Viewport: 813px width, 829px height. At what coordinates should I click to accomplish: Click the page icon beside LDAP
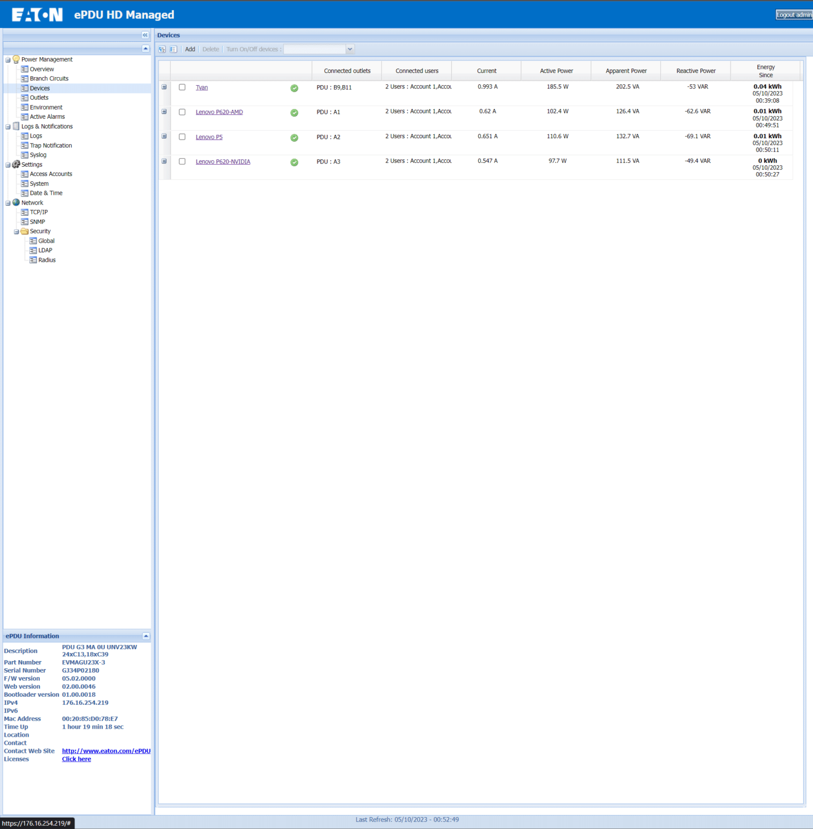pos(33,250)
